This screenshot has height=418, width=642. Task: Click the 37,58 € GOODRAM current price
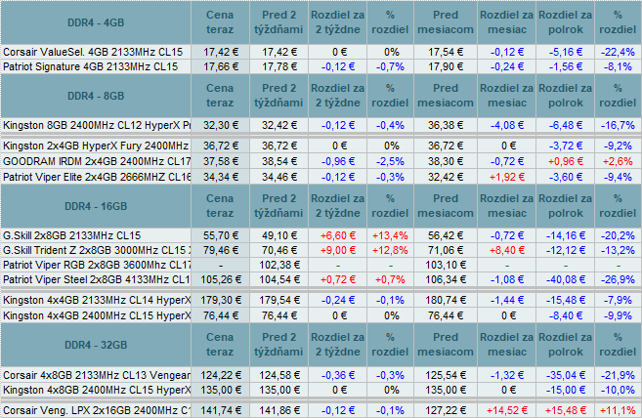(221, 161)
